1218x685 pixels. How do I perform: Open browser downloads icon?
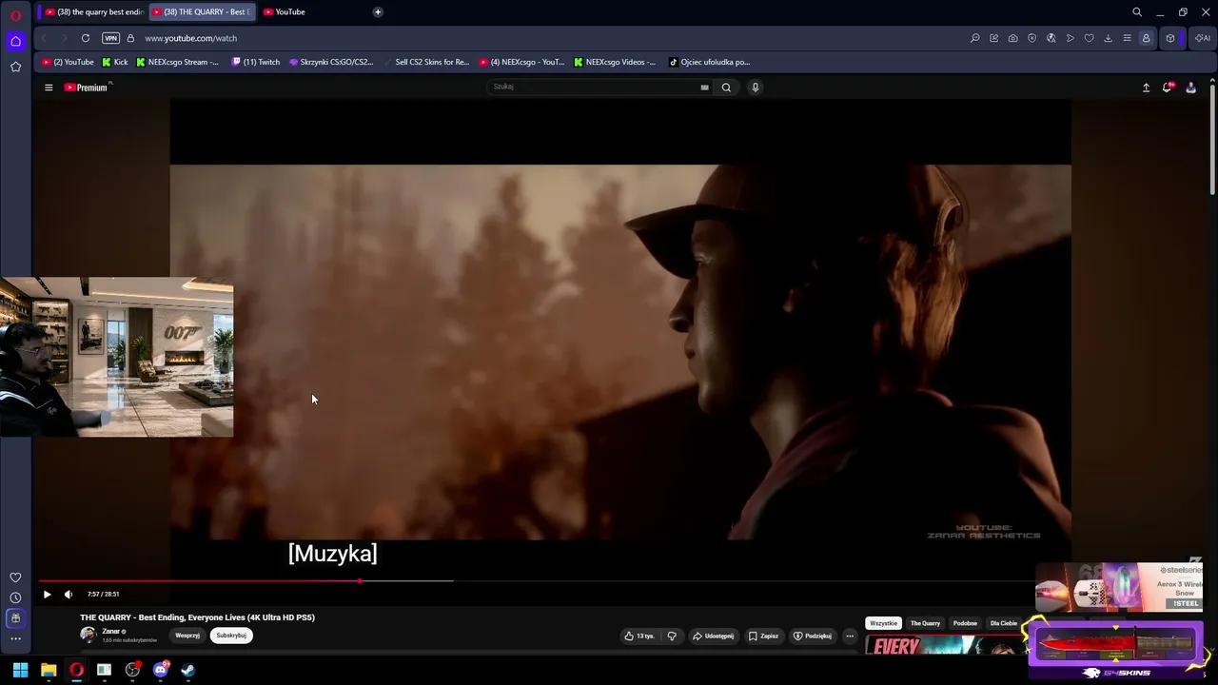click(1109, 38)
